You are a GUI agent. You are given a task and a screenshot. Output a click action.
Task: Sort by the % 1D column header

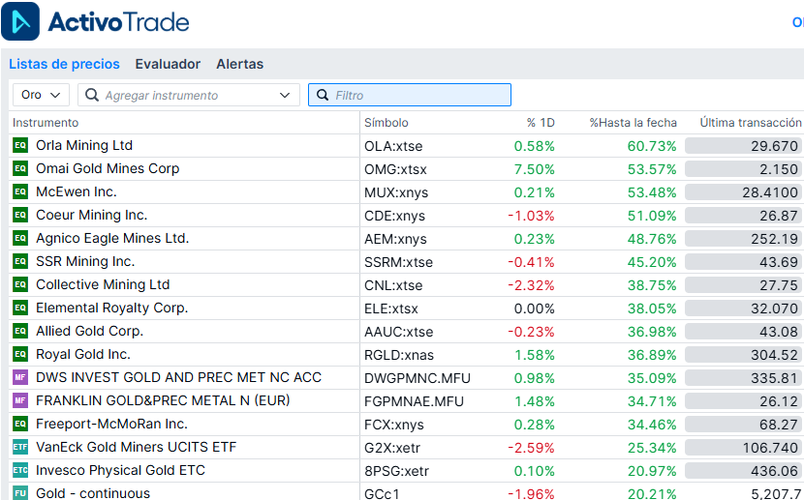coord(541,123)
